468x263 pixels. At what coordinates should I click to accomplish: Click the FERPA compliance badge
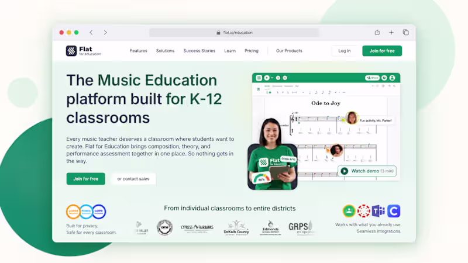(86, 212)
